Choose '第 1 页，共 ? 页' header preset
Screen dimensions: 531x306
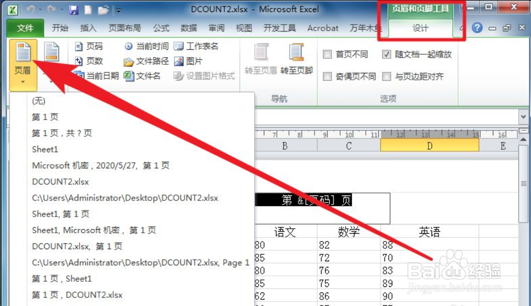(132, 133)
